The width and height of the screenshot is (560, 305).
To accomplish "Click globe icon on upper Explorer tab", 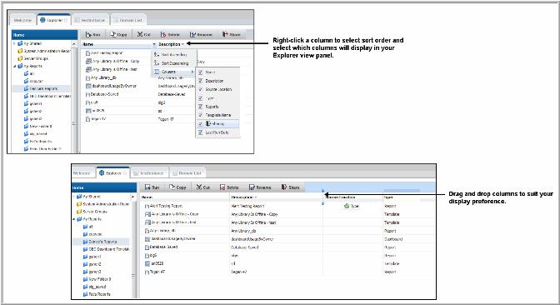I will tap(42, 20).
